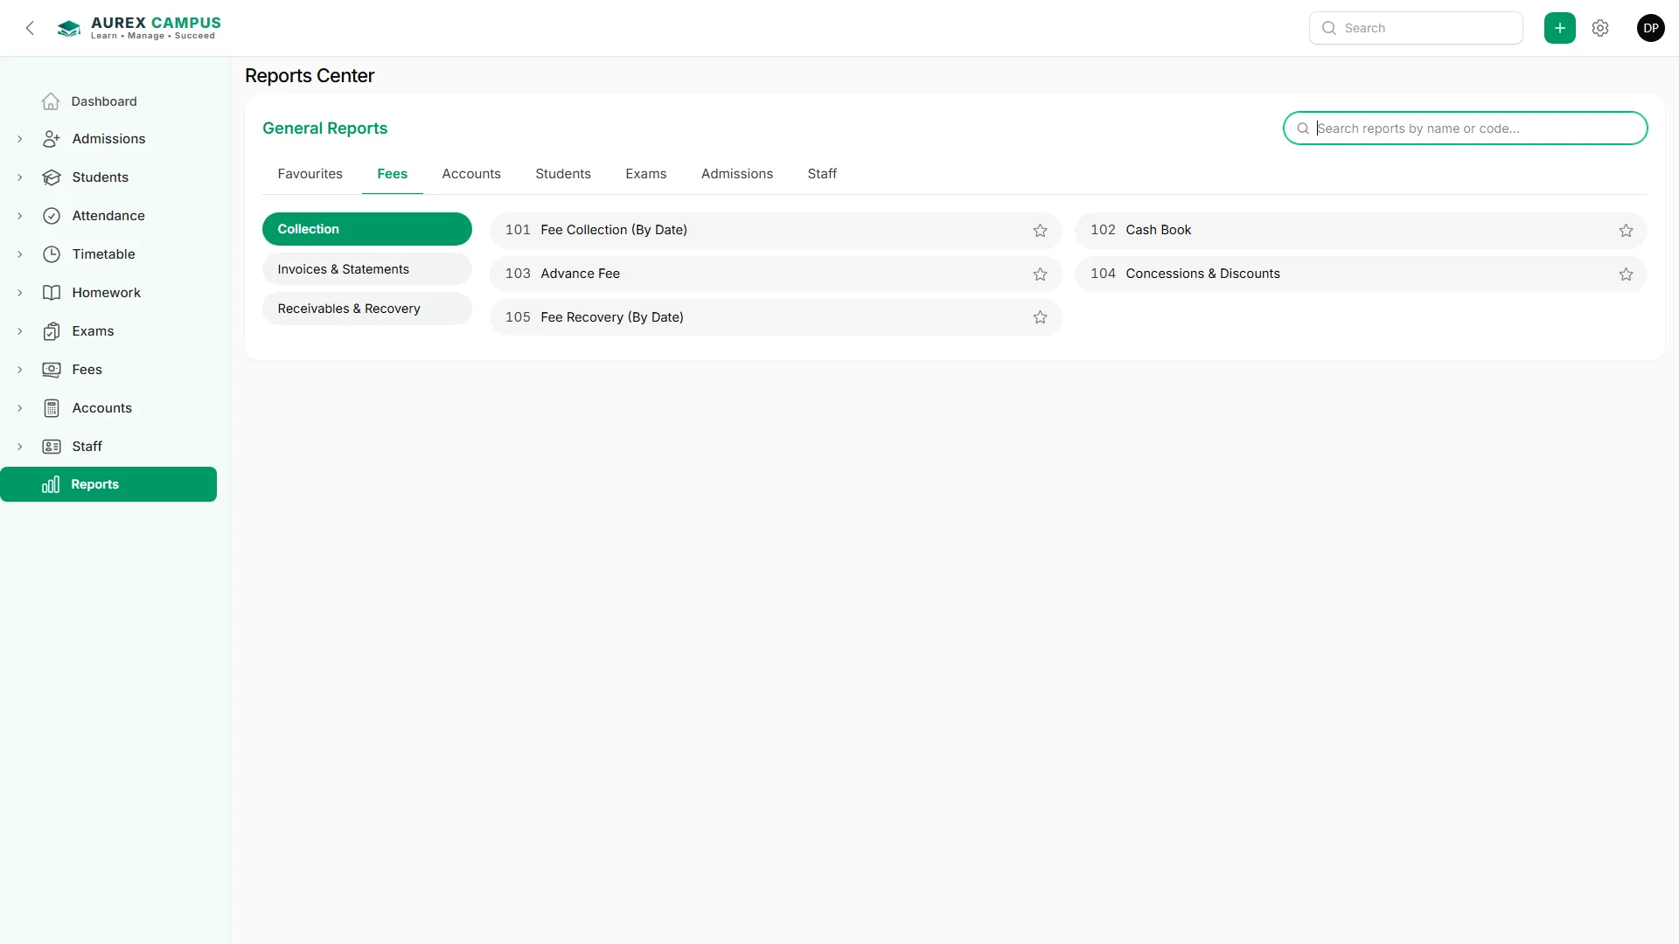Switch to the Favourites tab

click(310, 174)
